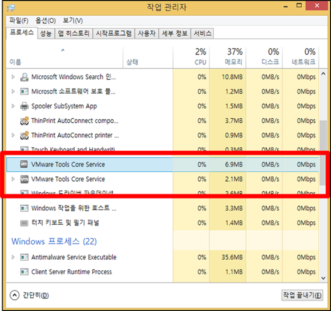
Task: Close the 작업 관리자 window
Action: tap(316, 6)
